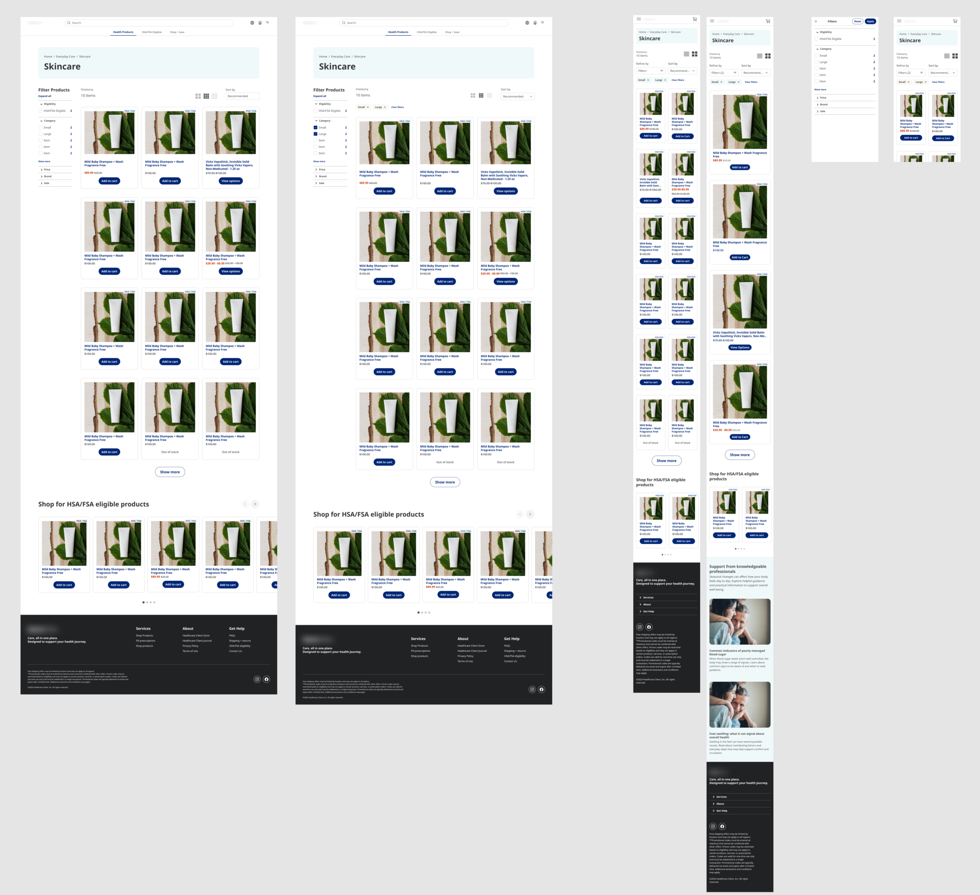Click the search field in leftmost desktop mockup
980x895 pixels.
149,23
